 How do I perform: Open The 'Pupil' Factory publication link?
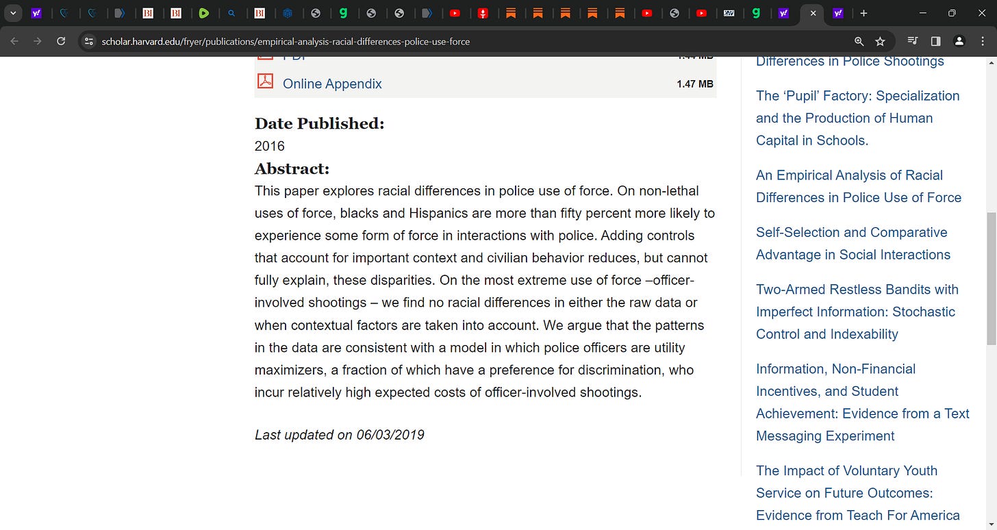(x=858, y=118)
